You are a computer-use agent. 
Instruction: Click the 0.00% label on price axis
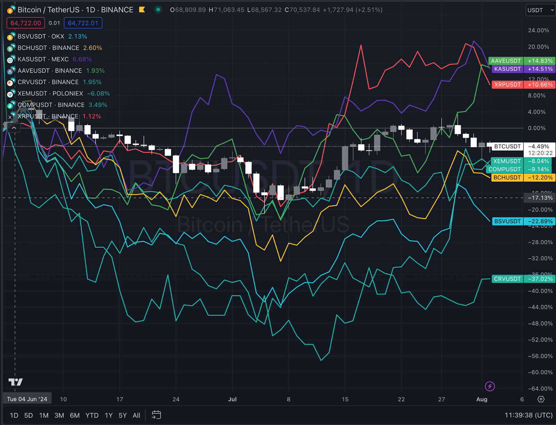coord(537,128)
